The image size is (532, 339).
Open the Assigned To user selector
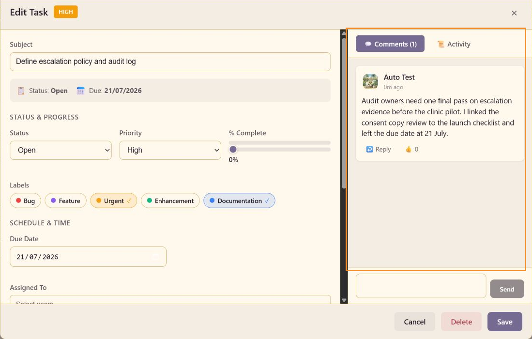click(170, 299)
